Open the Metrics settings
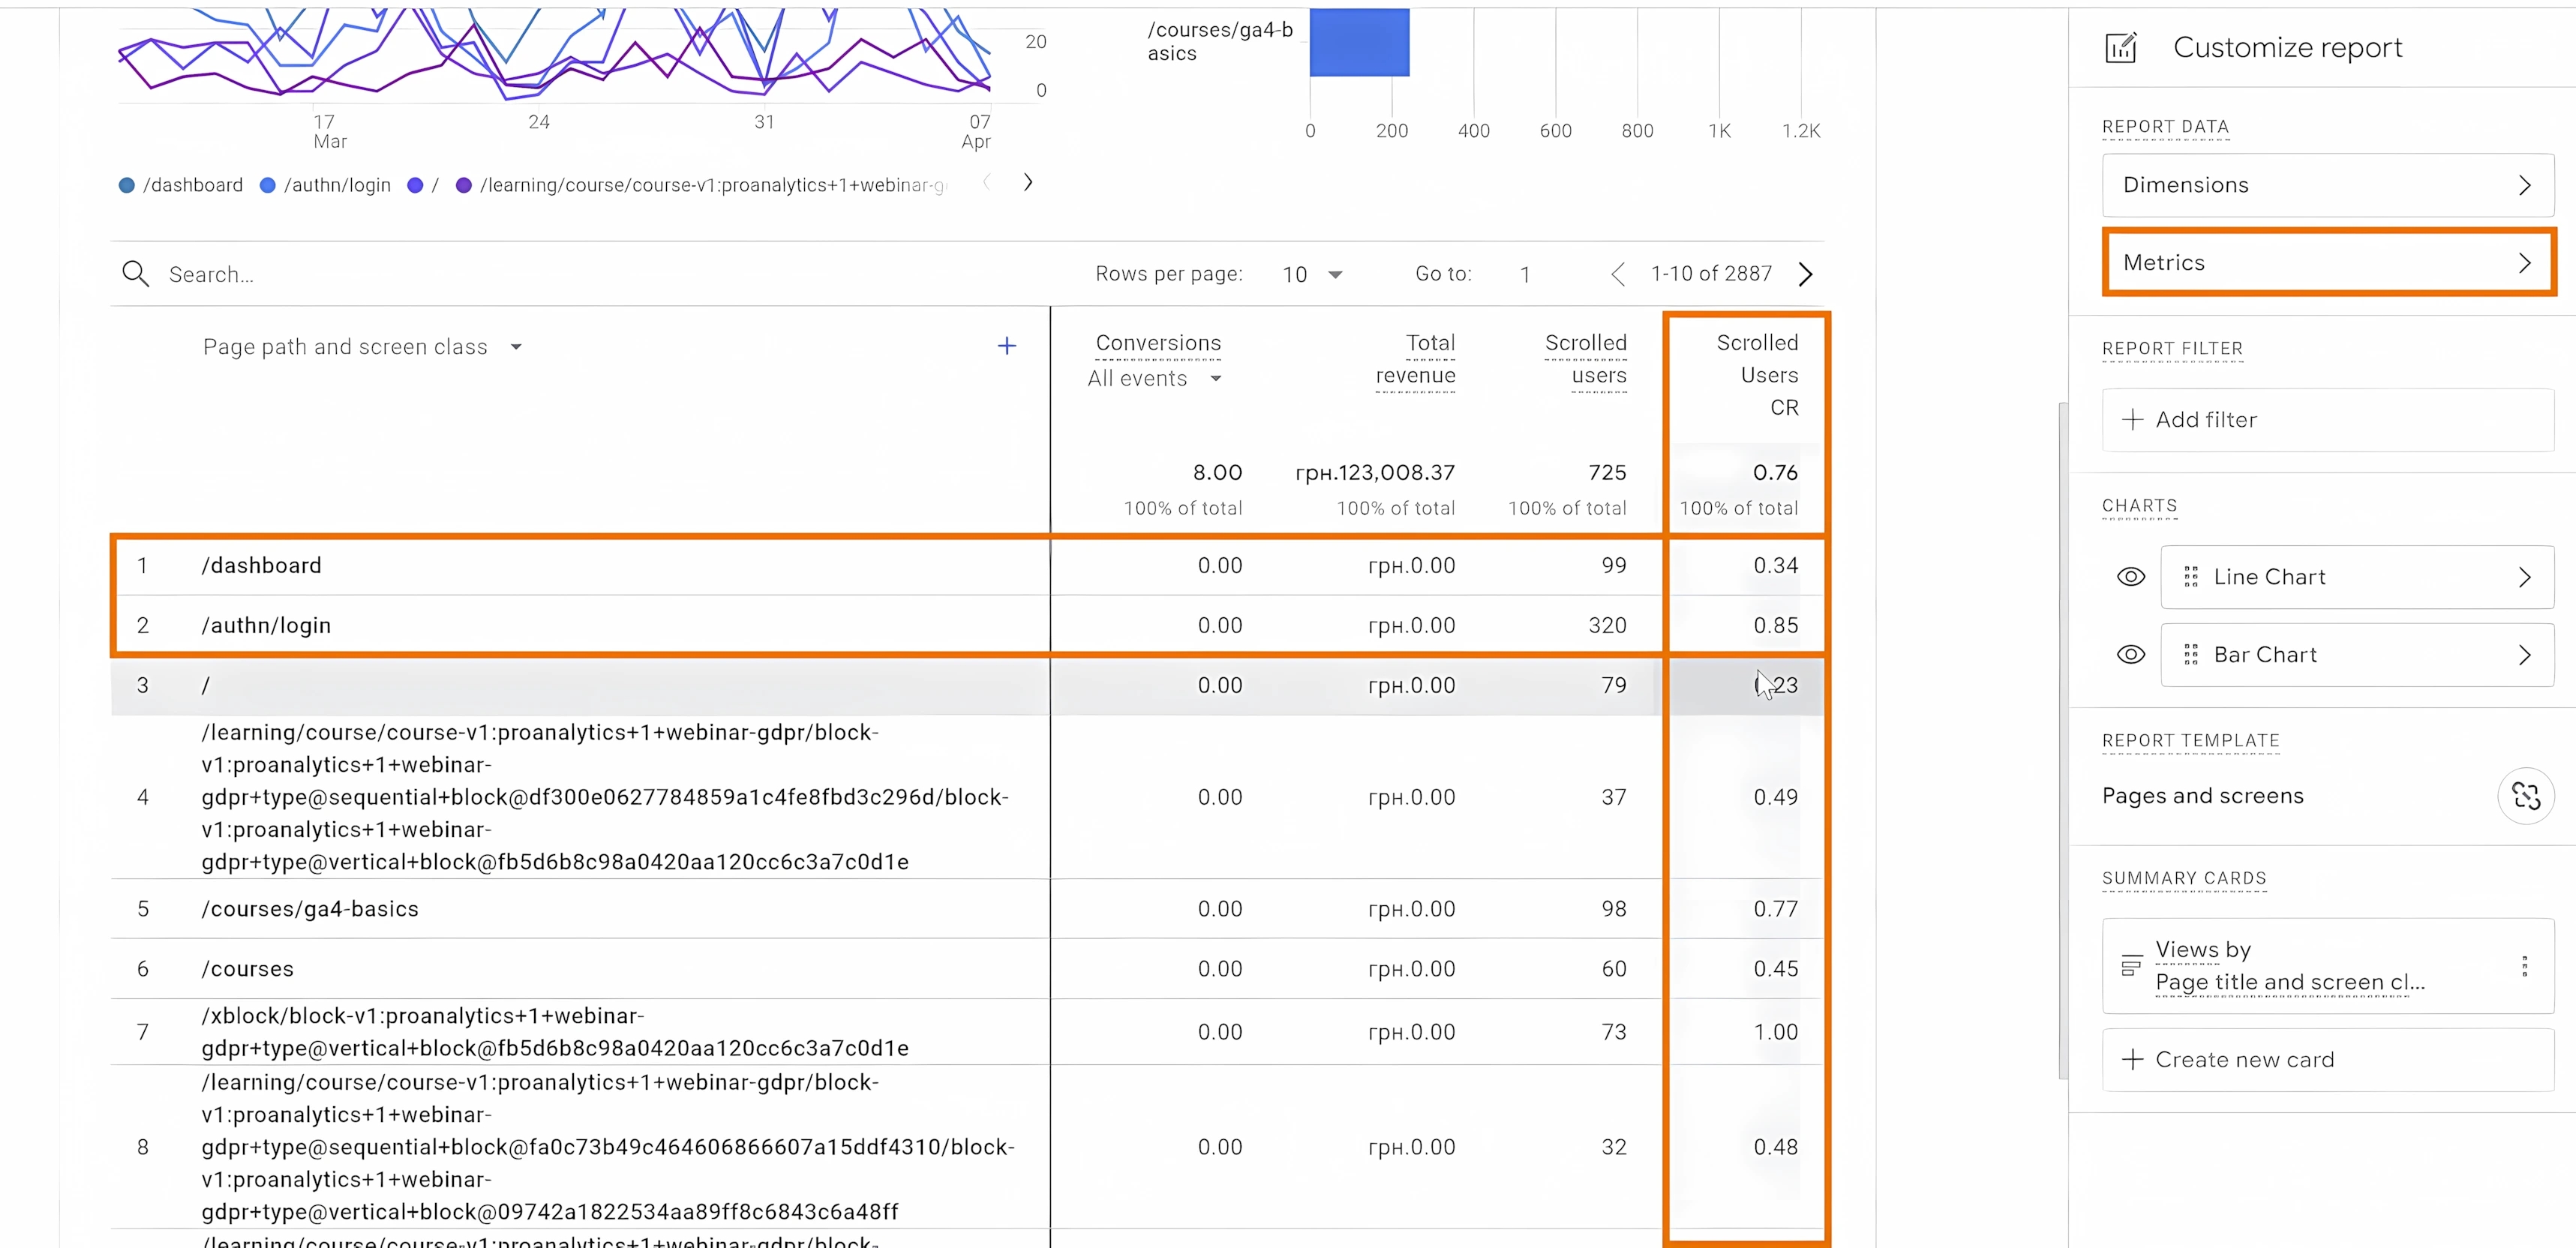Image resolution: width=2576 pixels, height=1248 pixels. 2328,262
